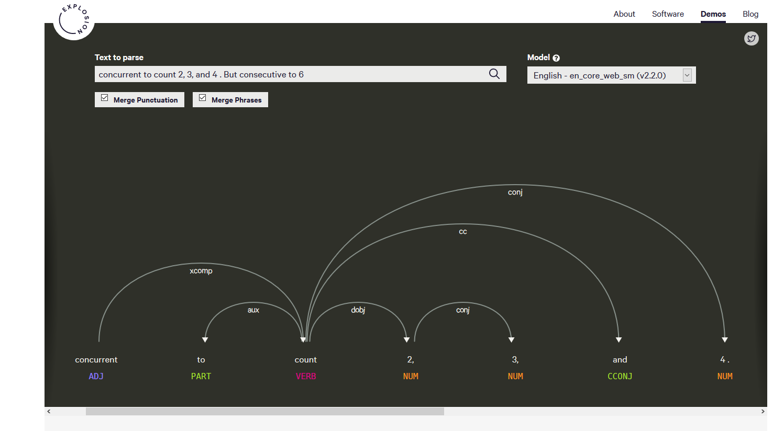Viewport: 773px width, 431px height.
Task: Click the token '4 .'
Action: pos(725,360)
